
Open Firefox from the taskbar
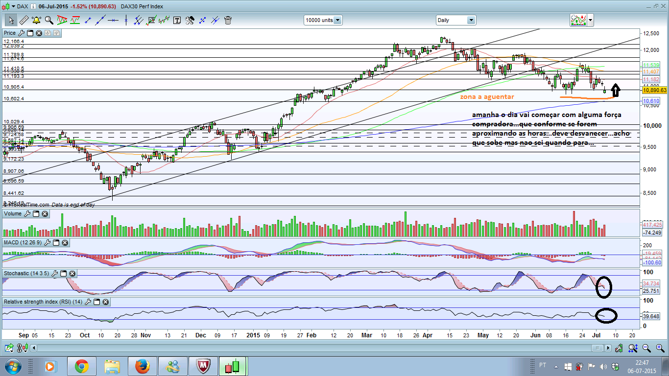coord(142,366)
